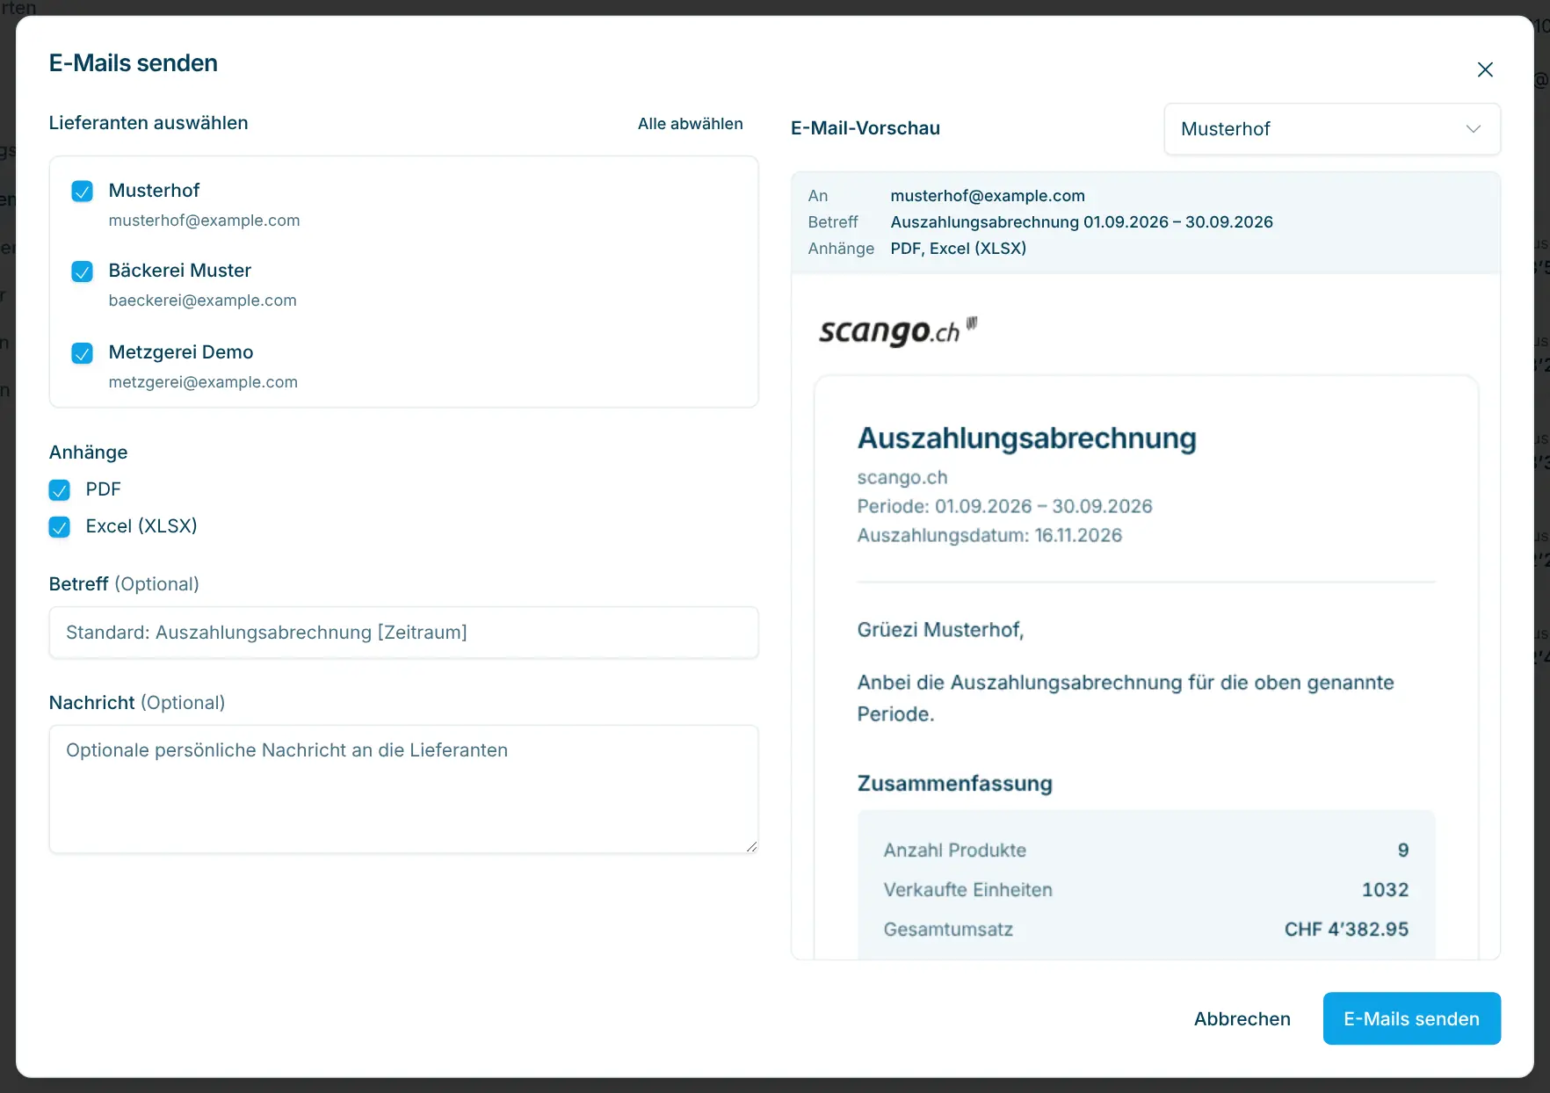Toggle the PDF attachment checkbox

(60, 490)
